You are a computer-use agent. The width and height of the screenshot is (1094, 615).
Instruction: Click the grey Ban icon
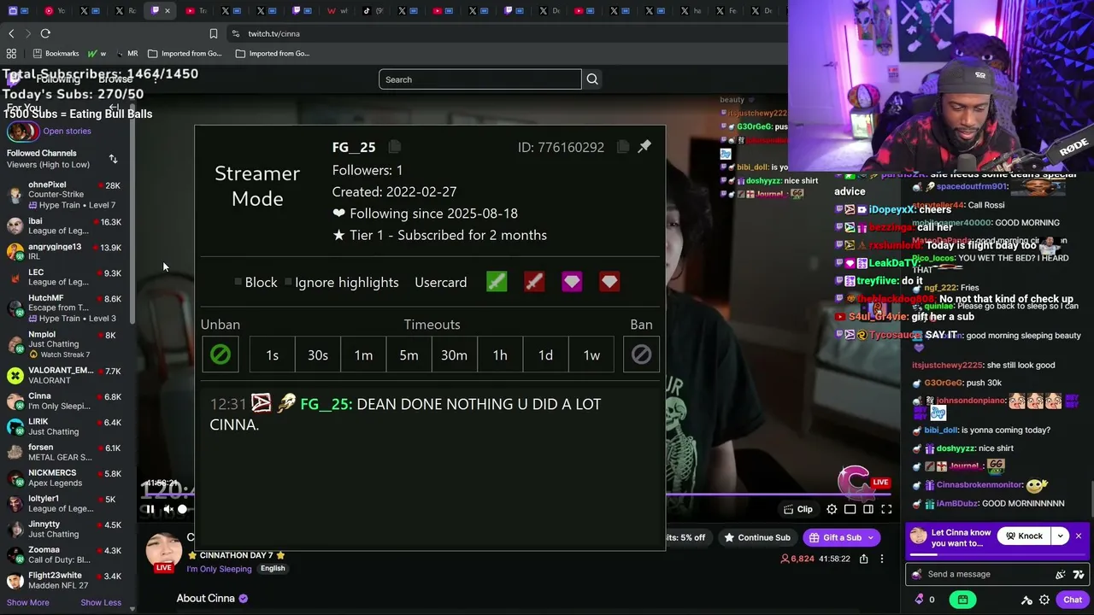pyautogui.click(x=641, y=354)
